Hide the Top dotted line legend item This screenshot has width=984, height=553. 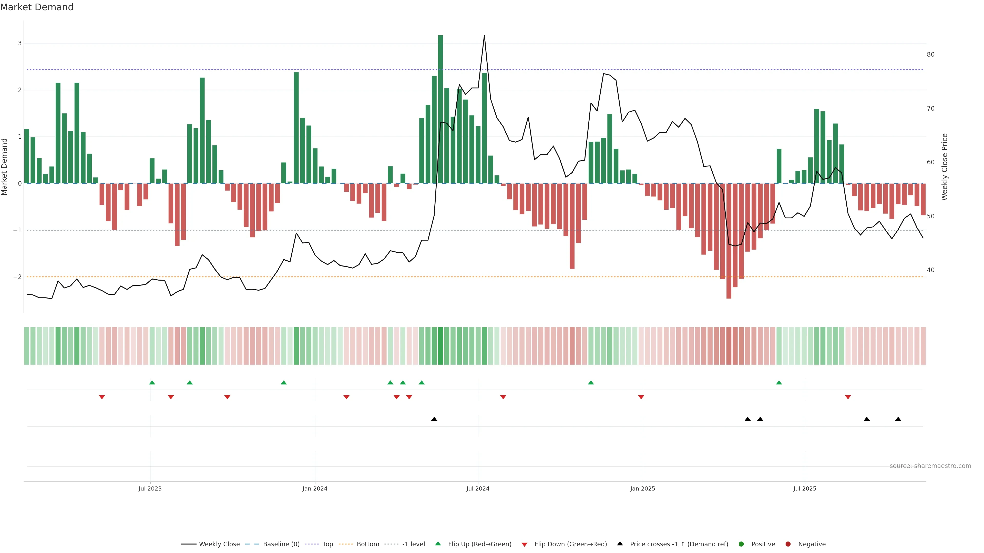pyautogui.click(x=327, y=544)
